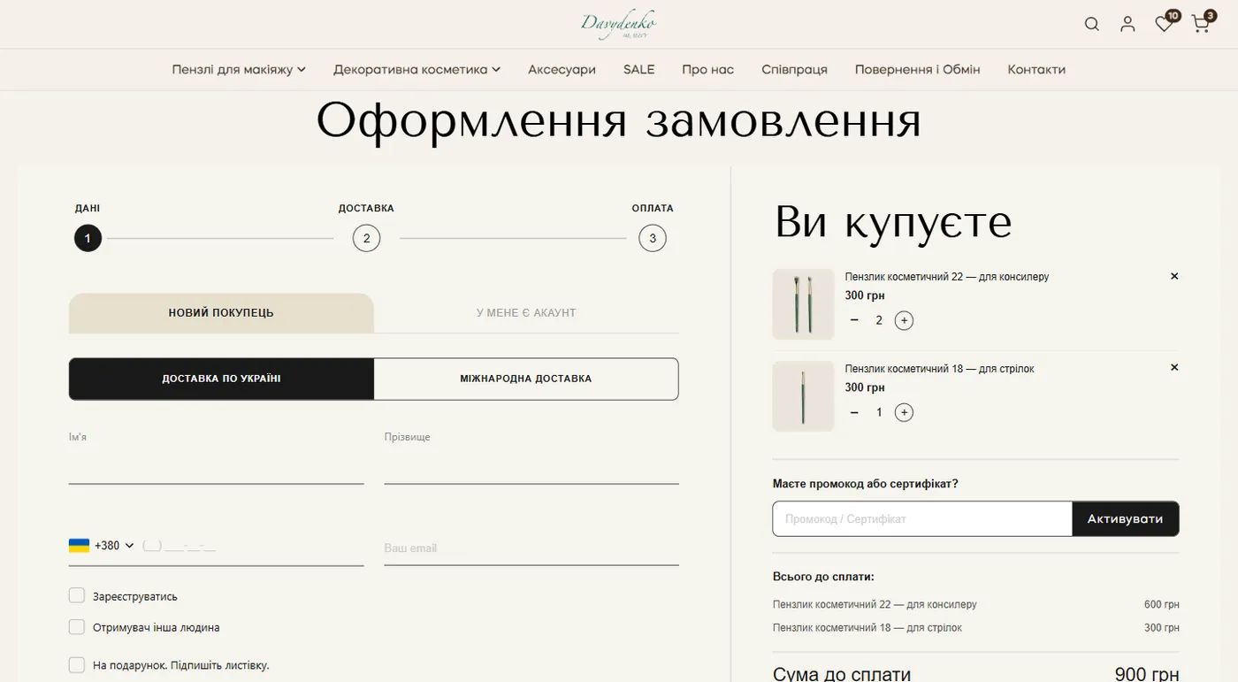Select Доставка по Україні option
Viewport: 1238px width, 682px height.
221,379
